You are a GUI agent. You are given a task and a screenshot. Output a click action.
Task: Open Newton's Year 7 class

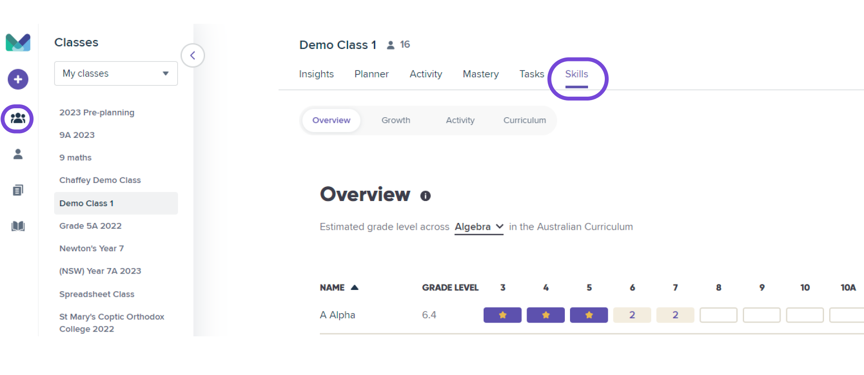coord(92,248)
